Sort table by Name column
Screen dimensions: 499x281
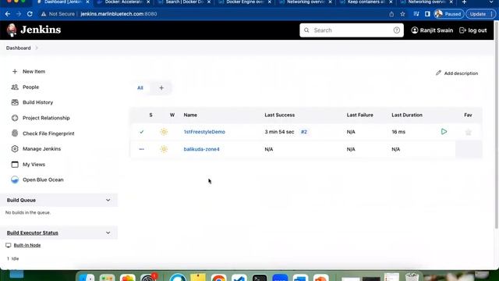[x=190, y=115]
